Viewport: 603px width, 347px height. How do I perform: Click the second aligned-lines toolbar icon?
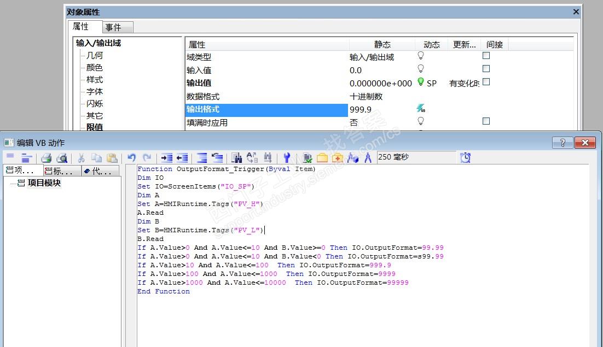(26, 158)
